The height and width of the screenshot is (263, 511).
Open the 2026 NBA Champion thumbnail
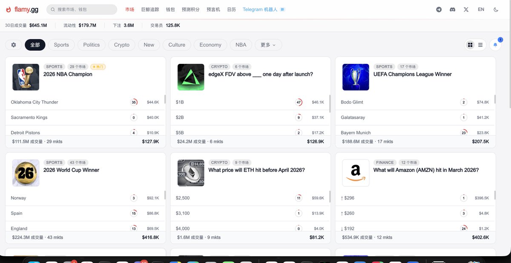point(26,77)
